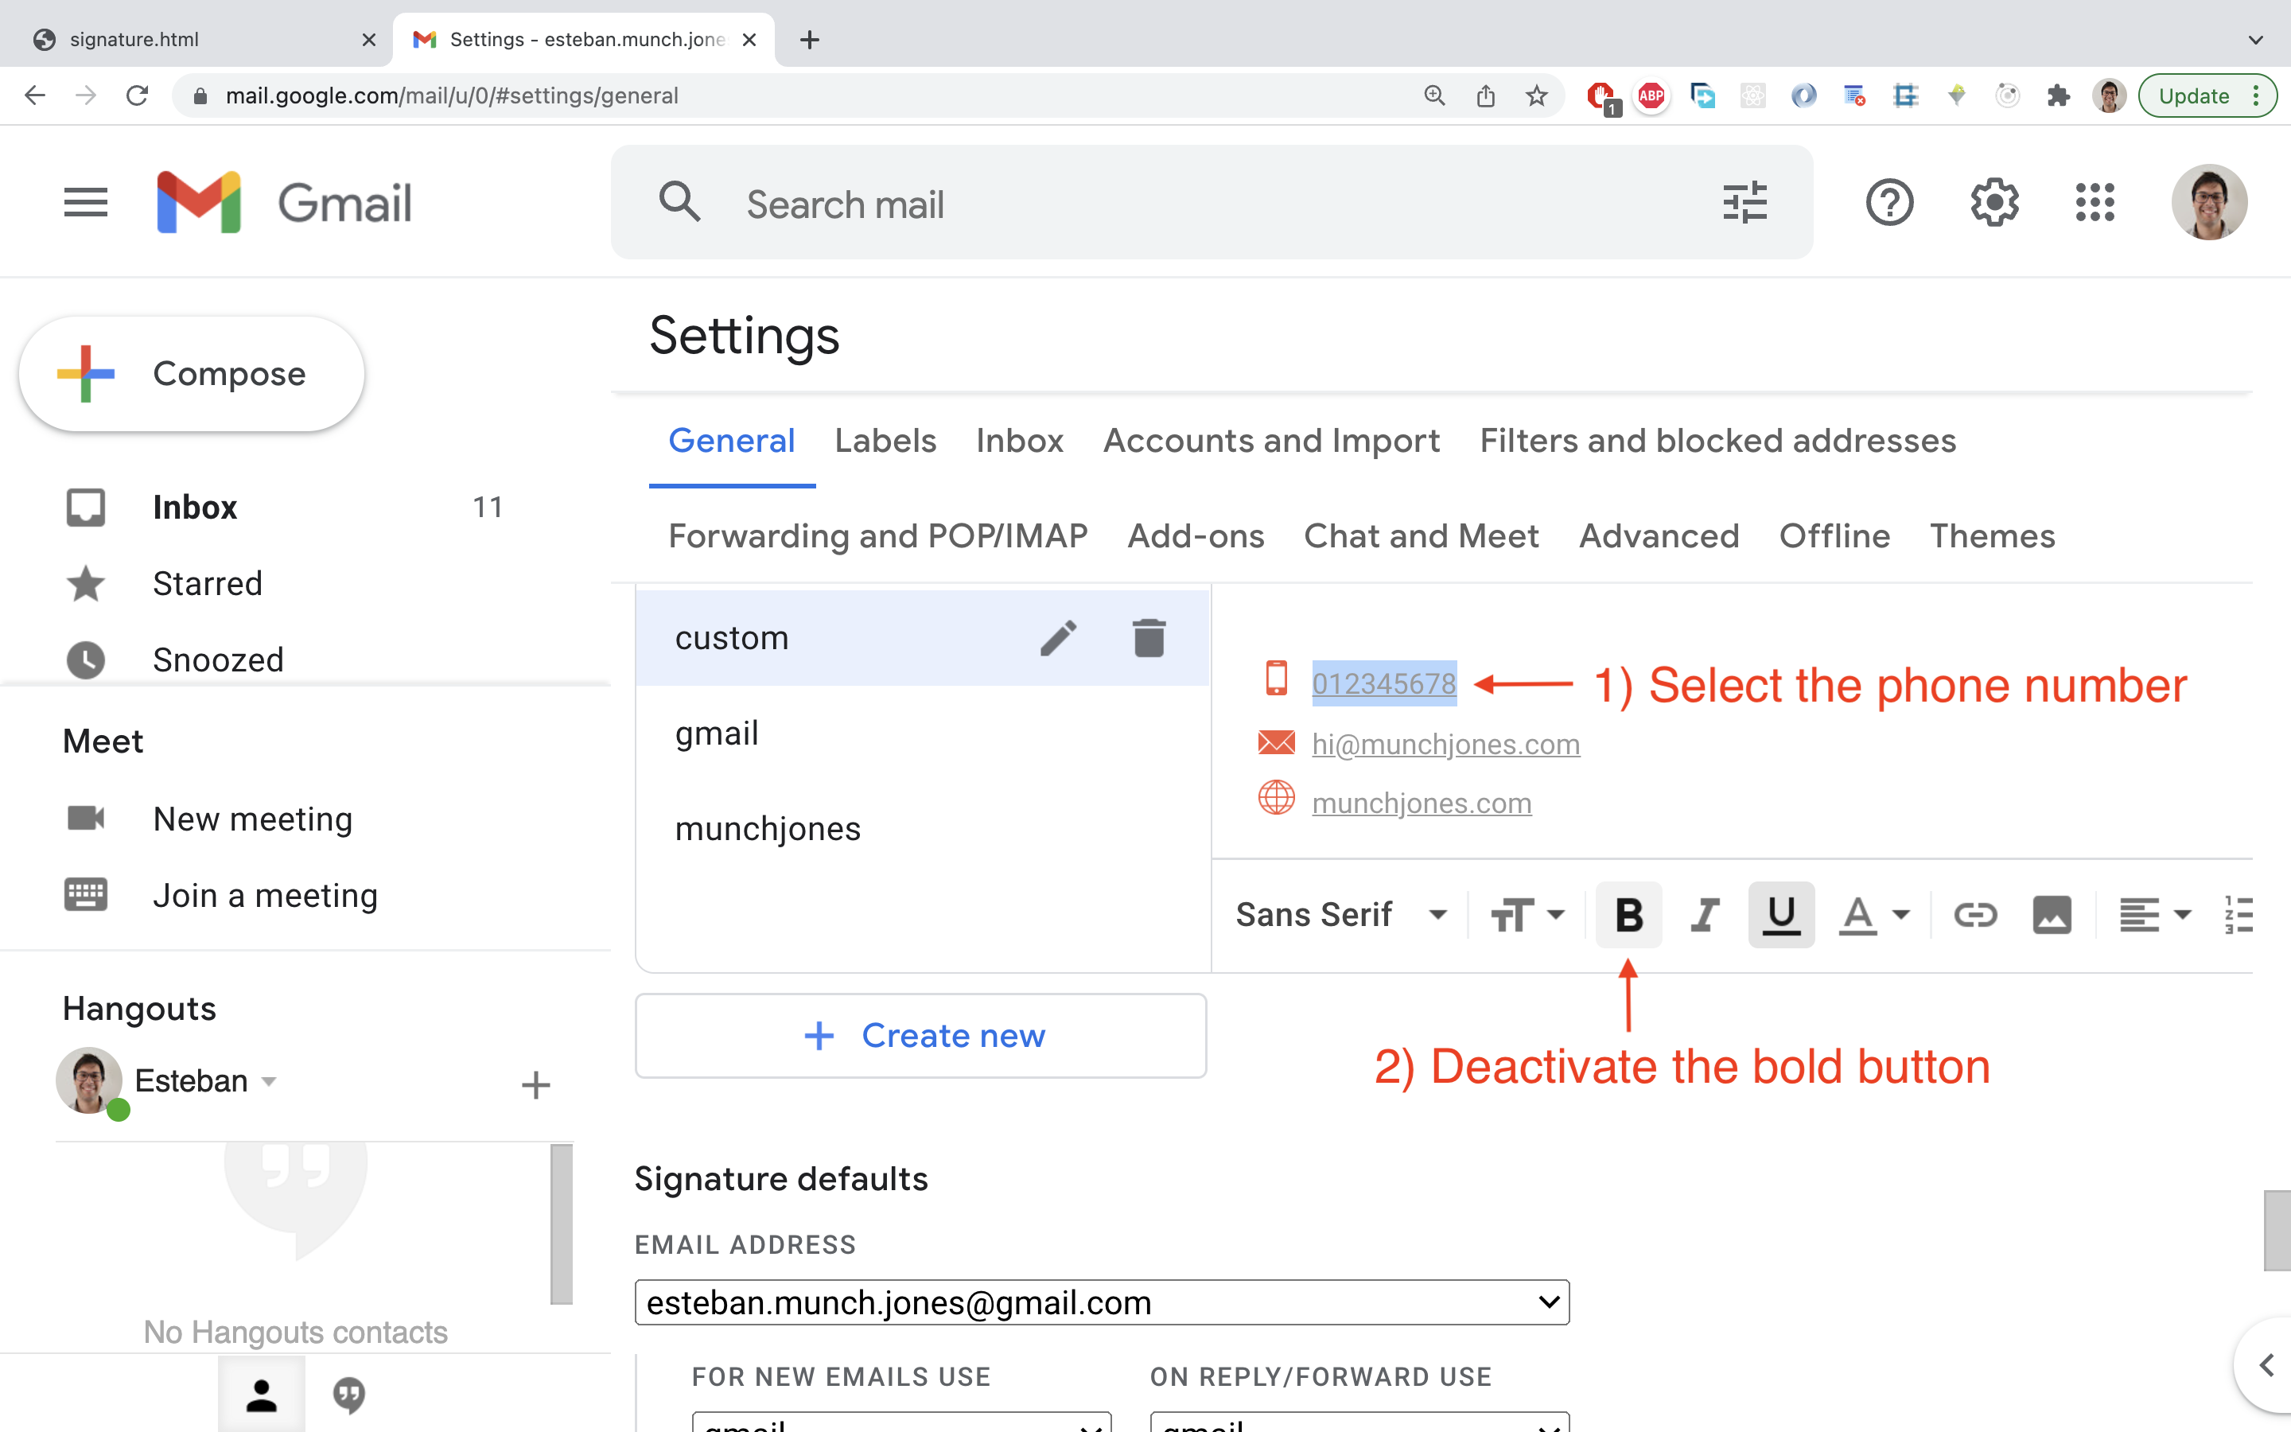The image size is (2291, 1432).
Task: Open the Google apps grid
Action: coord(2096,202)
